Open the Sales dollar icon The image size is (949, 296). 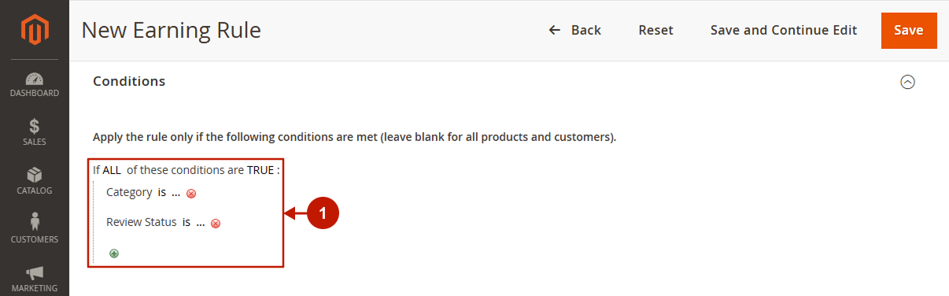click(x=34, y=127)
